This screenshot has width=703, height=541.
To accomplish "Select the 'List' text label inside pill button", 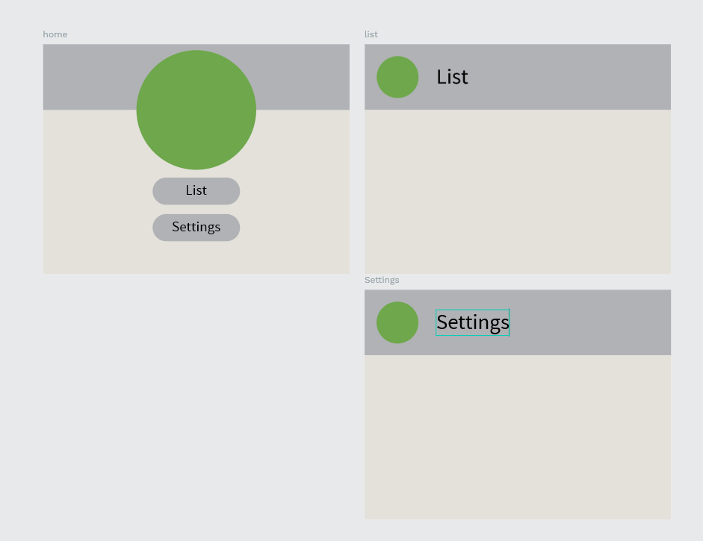I will [196, 190].
